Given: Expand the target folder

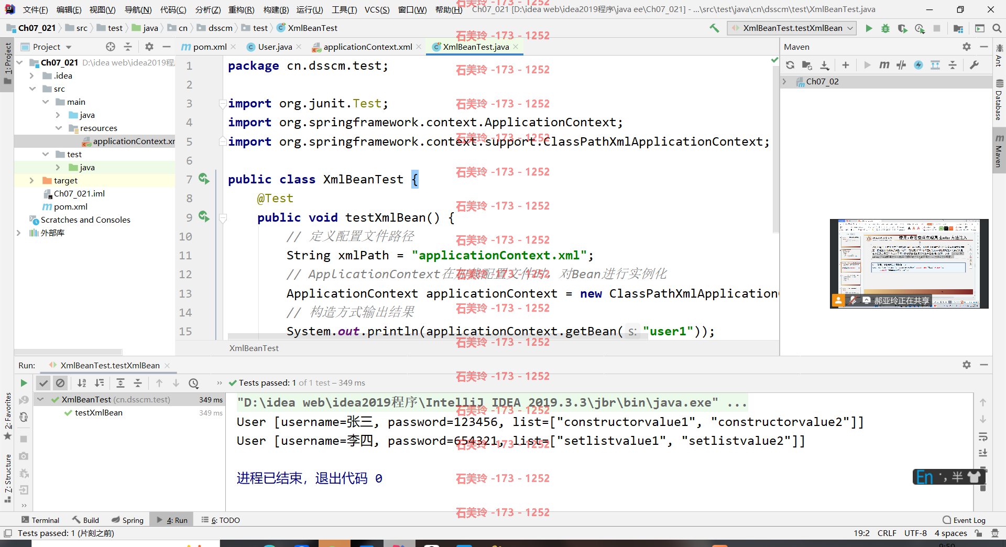Looking at the screenshot, I should [32, 180].
